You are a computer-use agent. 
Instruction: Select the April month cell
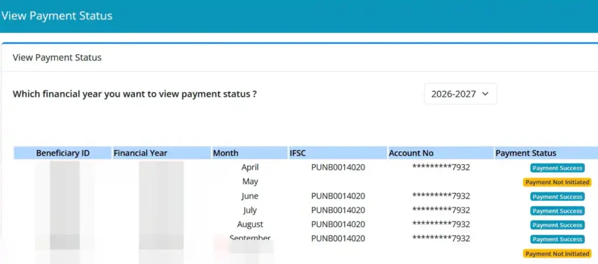[x=250, y=167]
